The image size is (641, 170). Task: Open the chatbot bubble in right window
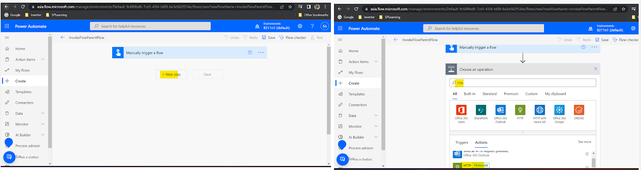pos(343,159)
